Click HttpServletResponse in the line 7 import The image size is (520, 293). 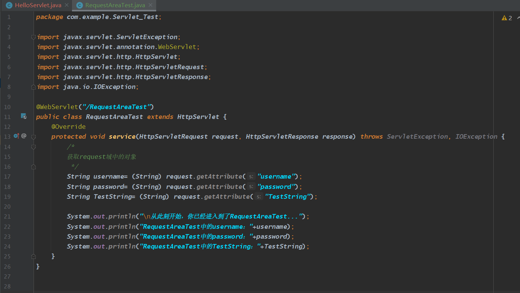pos(172,77)
